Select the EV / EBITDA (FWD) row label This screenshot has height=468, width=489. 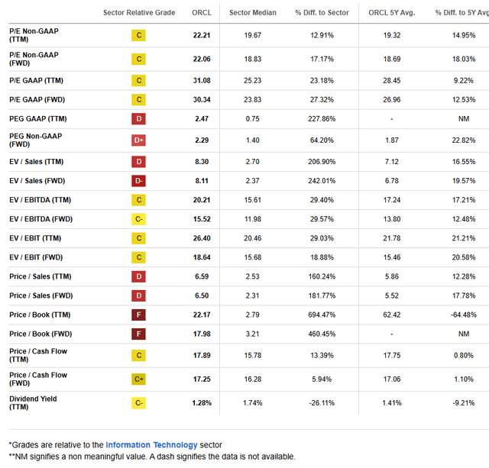[x=40, y=219]
